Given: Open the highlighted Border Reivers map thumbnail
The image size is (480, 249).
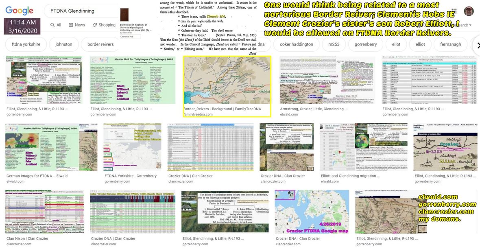Looking at the screenshot, I should click(227, 80).
